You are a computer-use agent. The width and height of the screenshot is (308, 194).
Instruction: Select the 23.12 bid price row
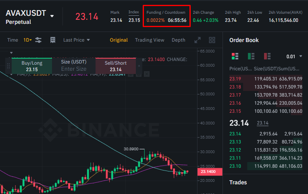(266, 150)
